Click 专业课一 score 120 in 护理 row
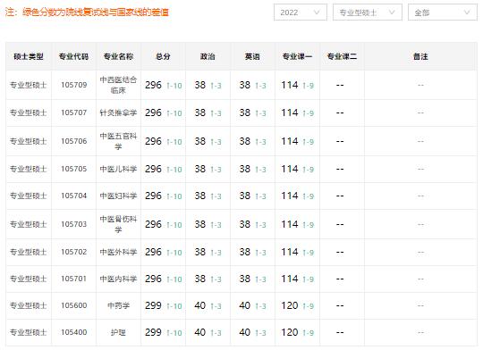Screen dimensions: 483x350 click(x=290, y=332)
